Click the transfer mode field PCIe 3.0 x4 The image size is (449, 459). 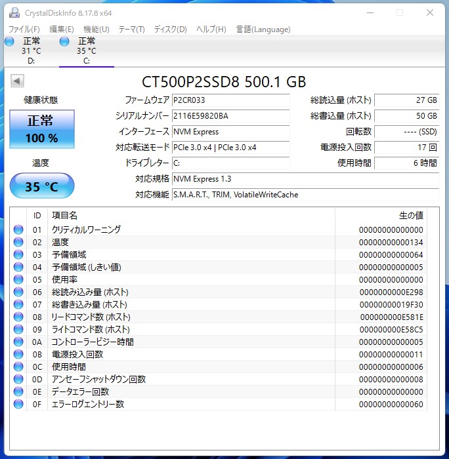(230, 148)
